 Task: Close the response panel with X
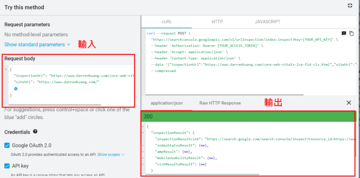coord(349,103)
